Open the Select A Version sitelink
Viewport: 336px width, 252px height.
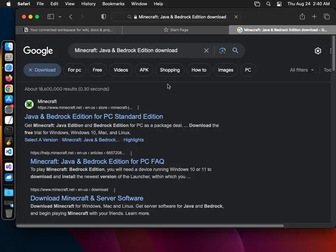click(41, 140)
